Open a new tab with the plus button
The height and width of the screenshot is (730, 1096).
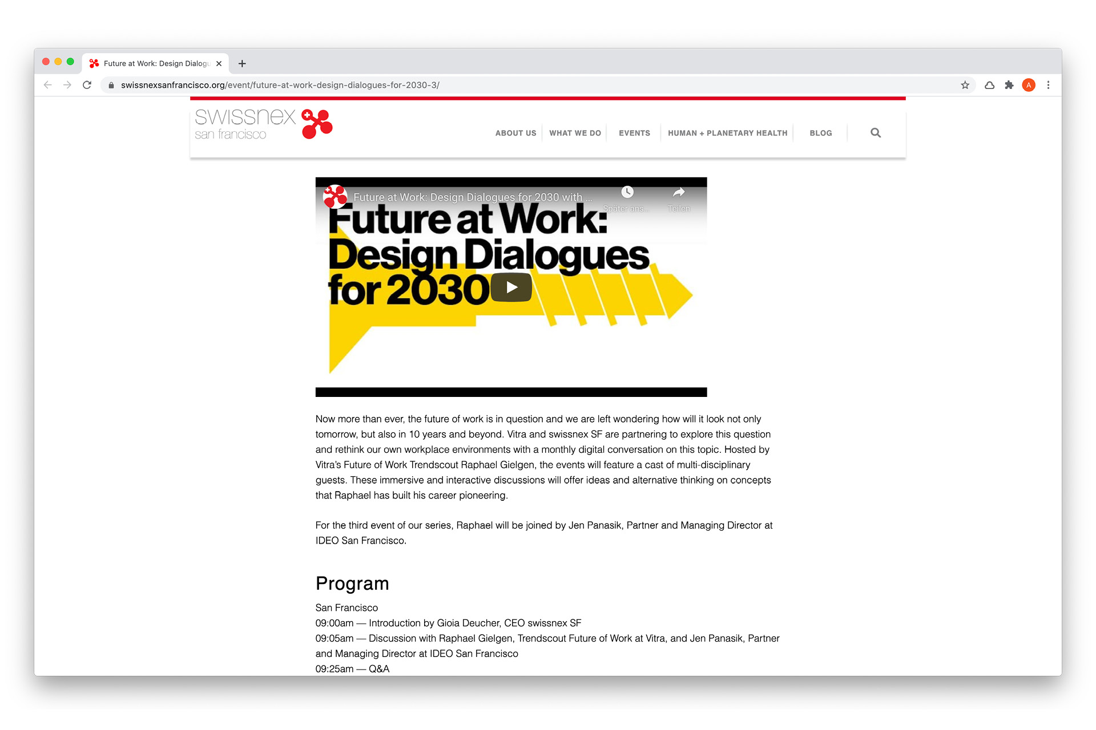coord(242,63)
